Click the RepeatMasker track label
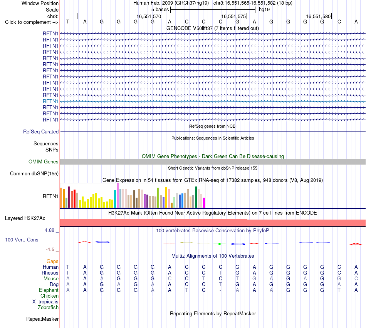The width and height of the screenshot is (366, 328). point(42,319)
